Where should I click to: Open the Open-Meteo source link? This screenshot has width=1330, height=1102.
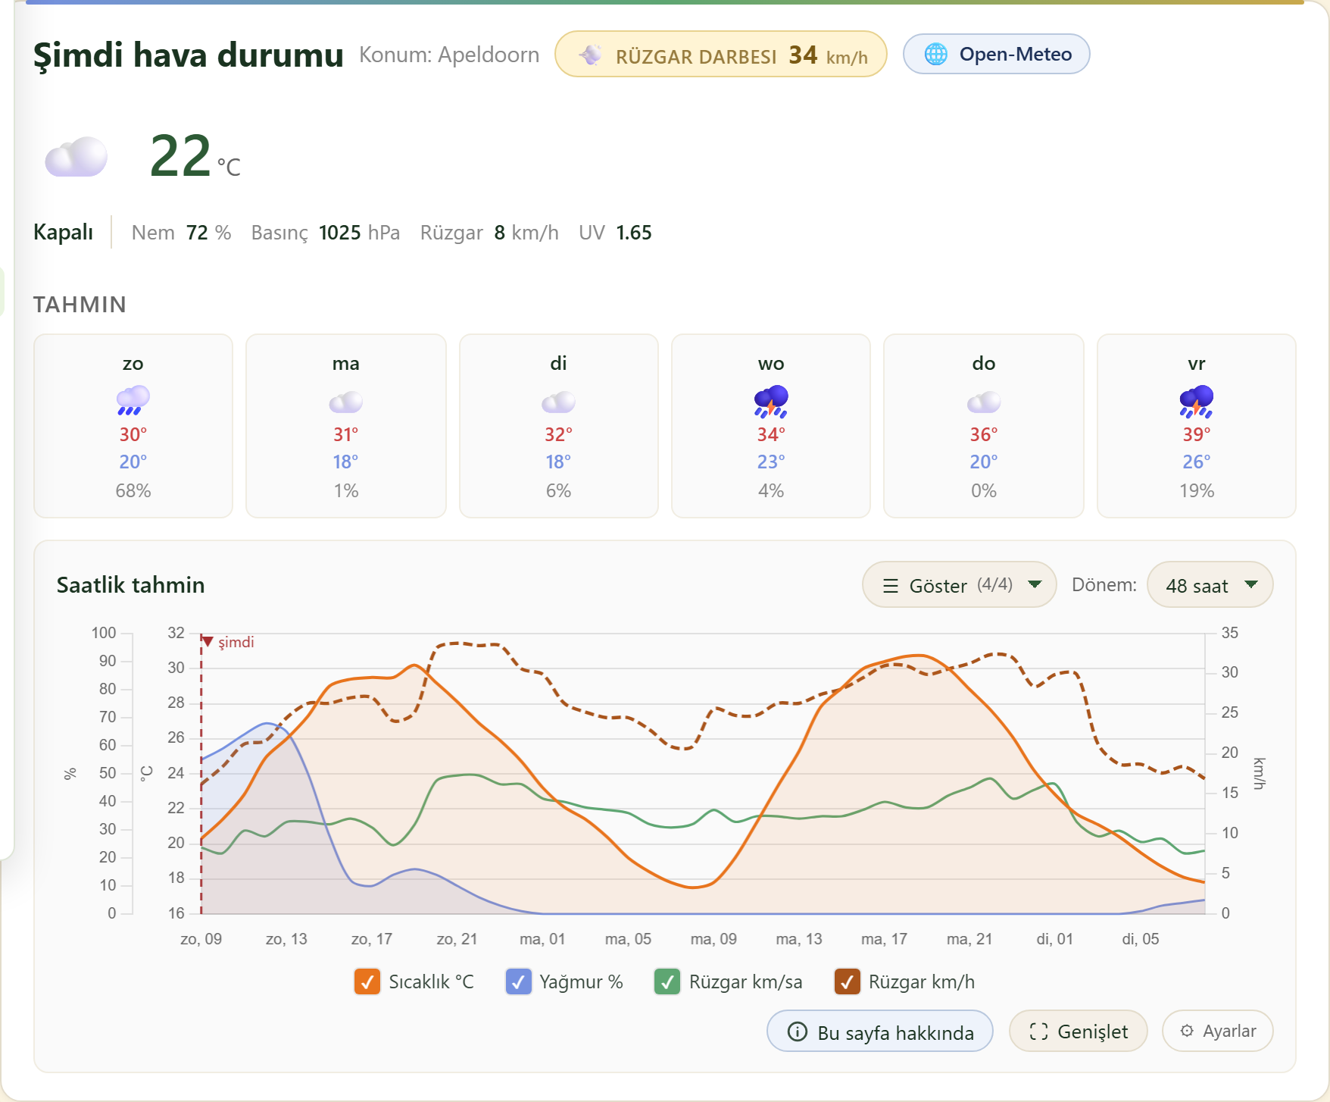tap(997, 54)
